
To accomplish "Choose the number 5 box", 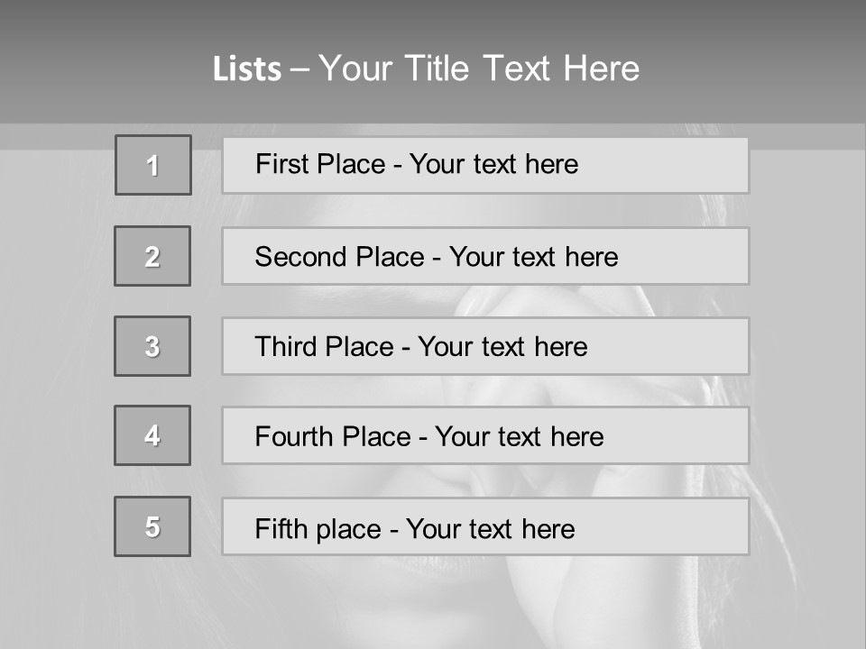I will [x=152, y=526].
